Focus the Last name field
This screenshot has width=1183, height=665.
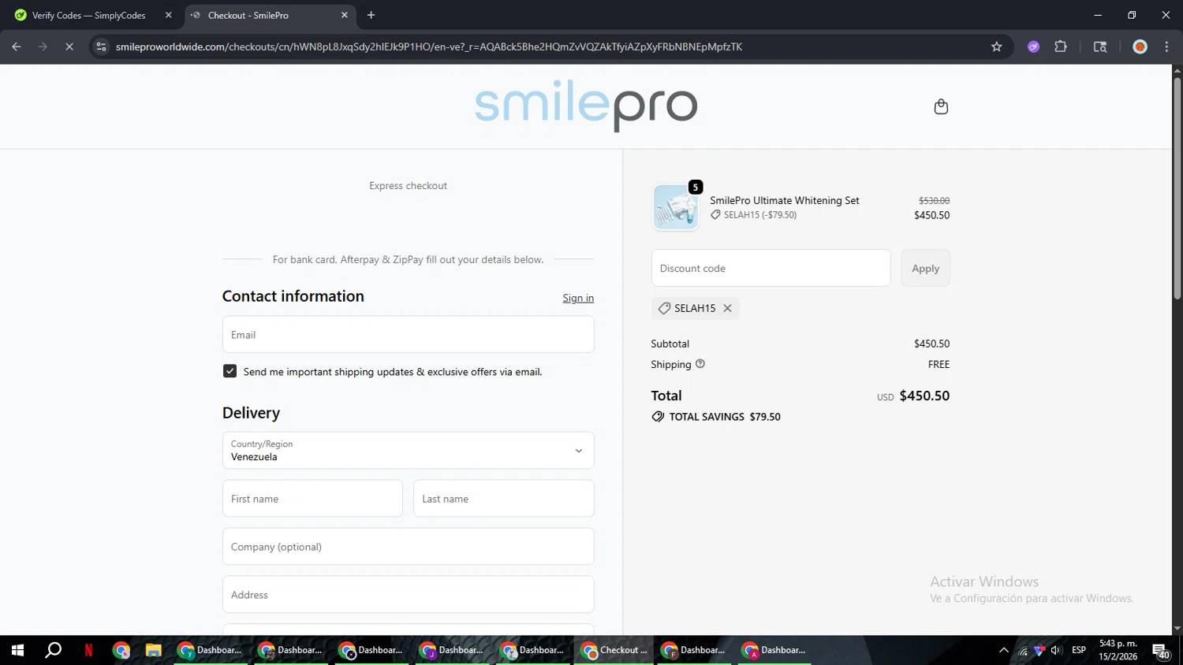tap(503, 498)
